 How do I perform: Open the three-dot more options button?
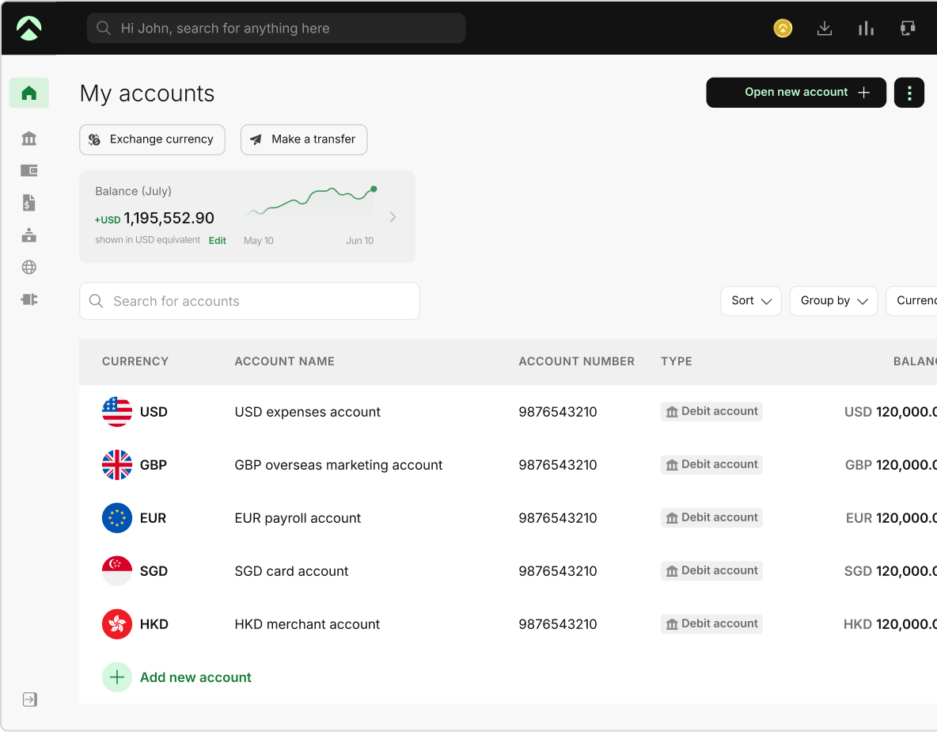coord(909,93)
